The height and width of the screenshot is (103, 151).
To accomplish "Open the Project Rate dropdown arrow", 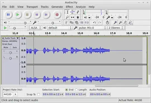I will (15, 94).
